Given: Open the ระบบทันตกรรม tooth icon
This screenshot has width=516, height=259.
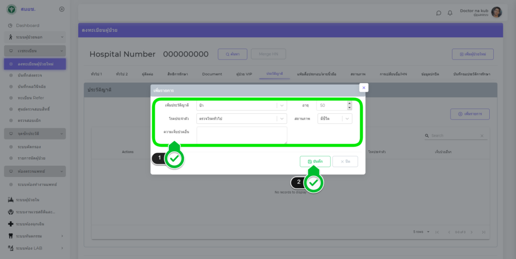Looking at the screenshot, I should 11,236.
